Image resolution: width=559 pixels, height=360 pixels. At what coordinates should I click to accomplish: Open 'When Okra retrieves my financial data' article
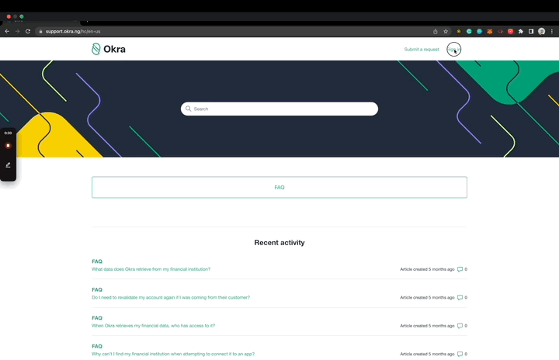tap(153, 325)
